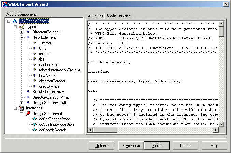Click the diamond icon beside summary
The height and width of the screenshot is (153, 231).
coord(34,43)
